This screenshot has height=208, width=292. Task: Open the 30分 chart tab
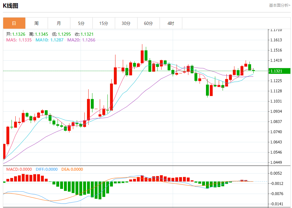pos(126,23)
